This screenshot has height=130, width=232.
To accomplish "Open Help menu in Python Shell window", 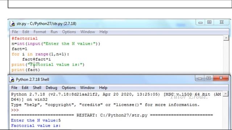I will (103, 88).
